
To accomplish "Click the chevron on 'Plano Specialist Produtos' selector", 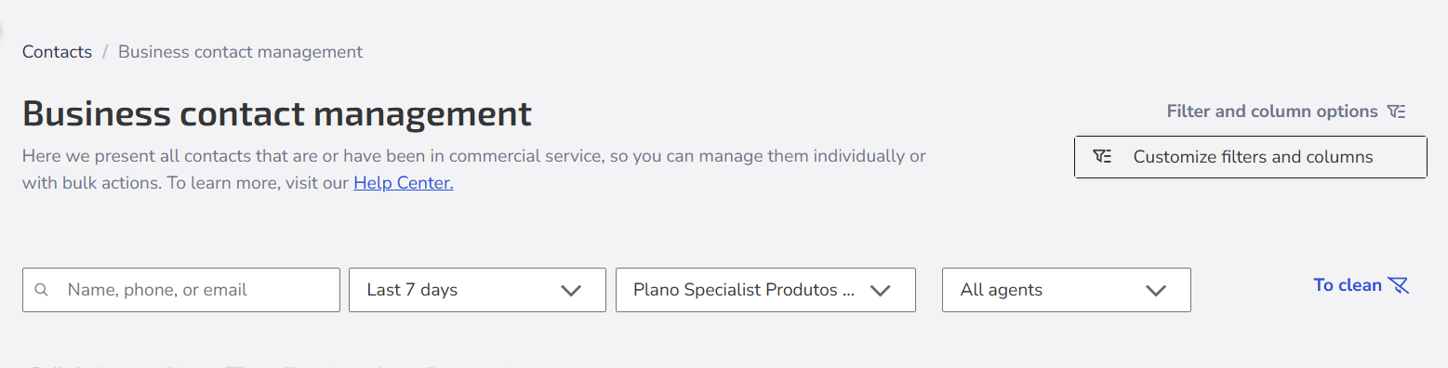I will click(x=880, y=291).
